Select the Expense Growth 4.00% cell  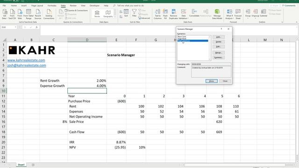pyautogui.click(x=87, y=86)
